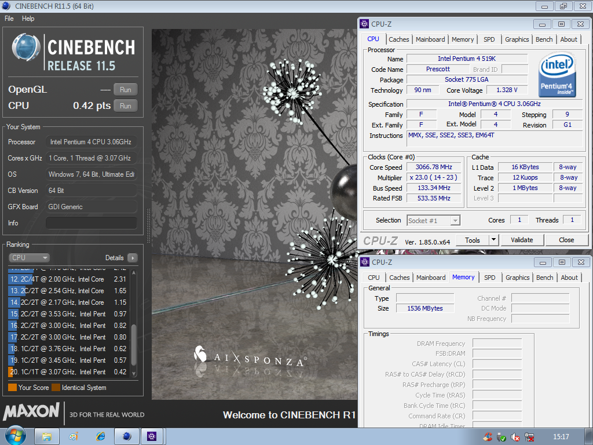Select SPD tab in lower CPU-Z
The height and width of the screenshot is (445, 593).
point(490,278)
